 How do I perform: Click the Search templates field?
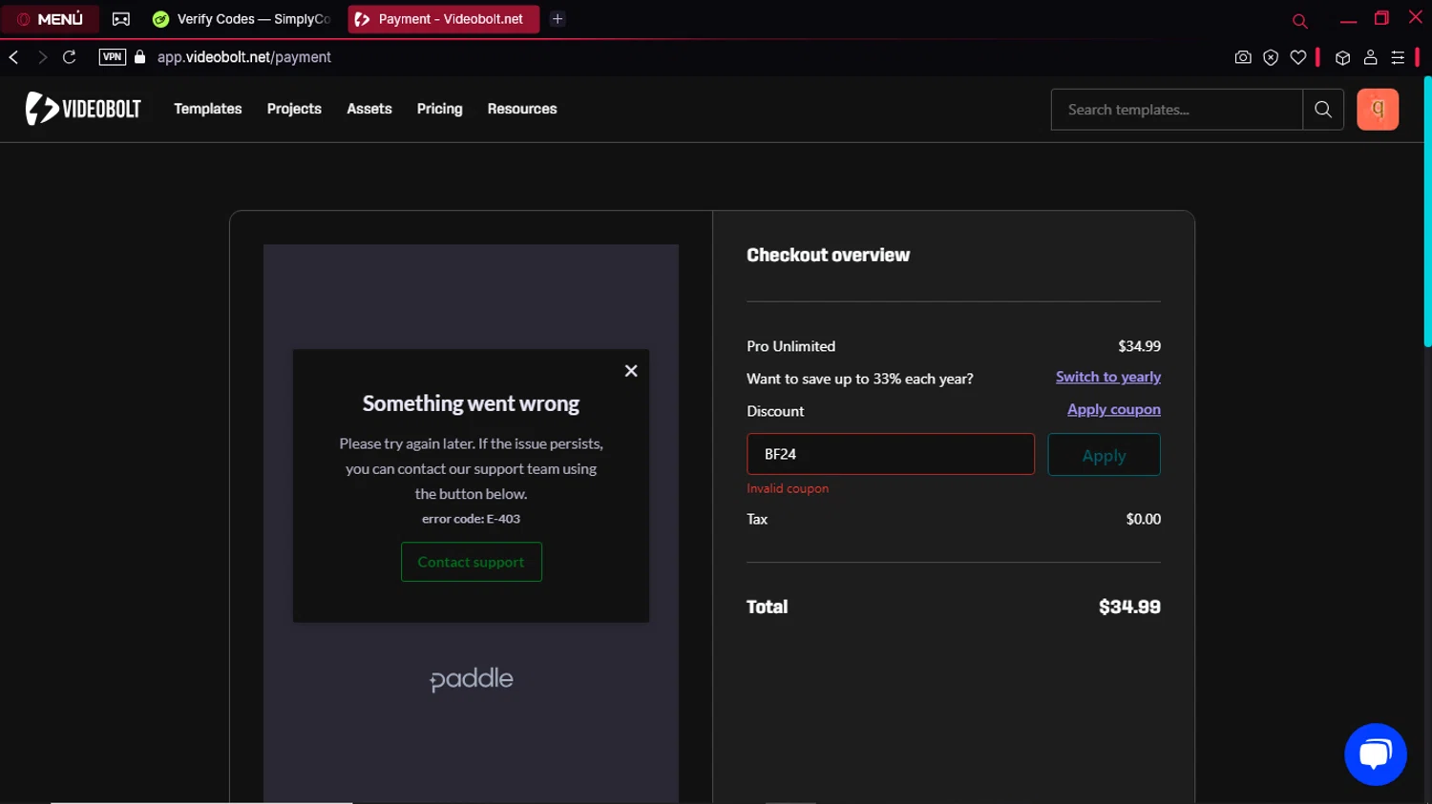pyautogui.click(x=1176, y=110)
